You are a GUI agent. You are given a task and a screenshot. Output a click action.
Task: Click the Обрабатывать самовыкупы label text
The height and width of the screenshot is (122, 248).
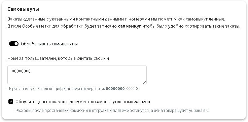tap(49, 44)
